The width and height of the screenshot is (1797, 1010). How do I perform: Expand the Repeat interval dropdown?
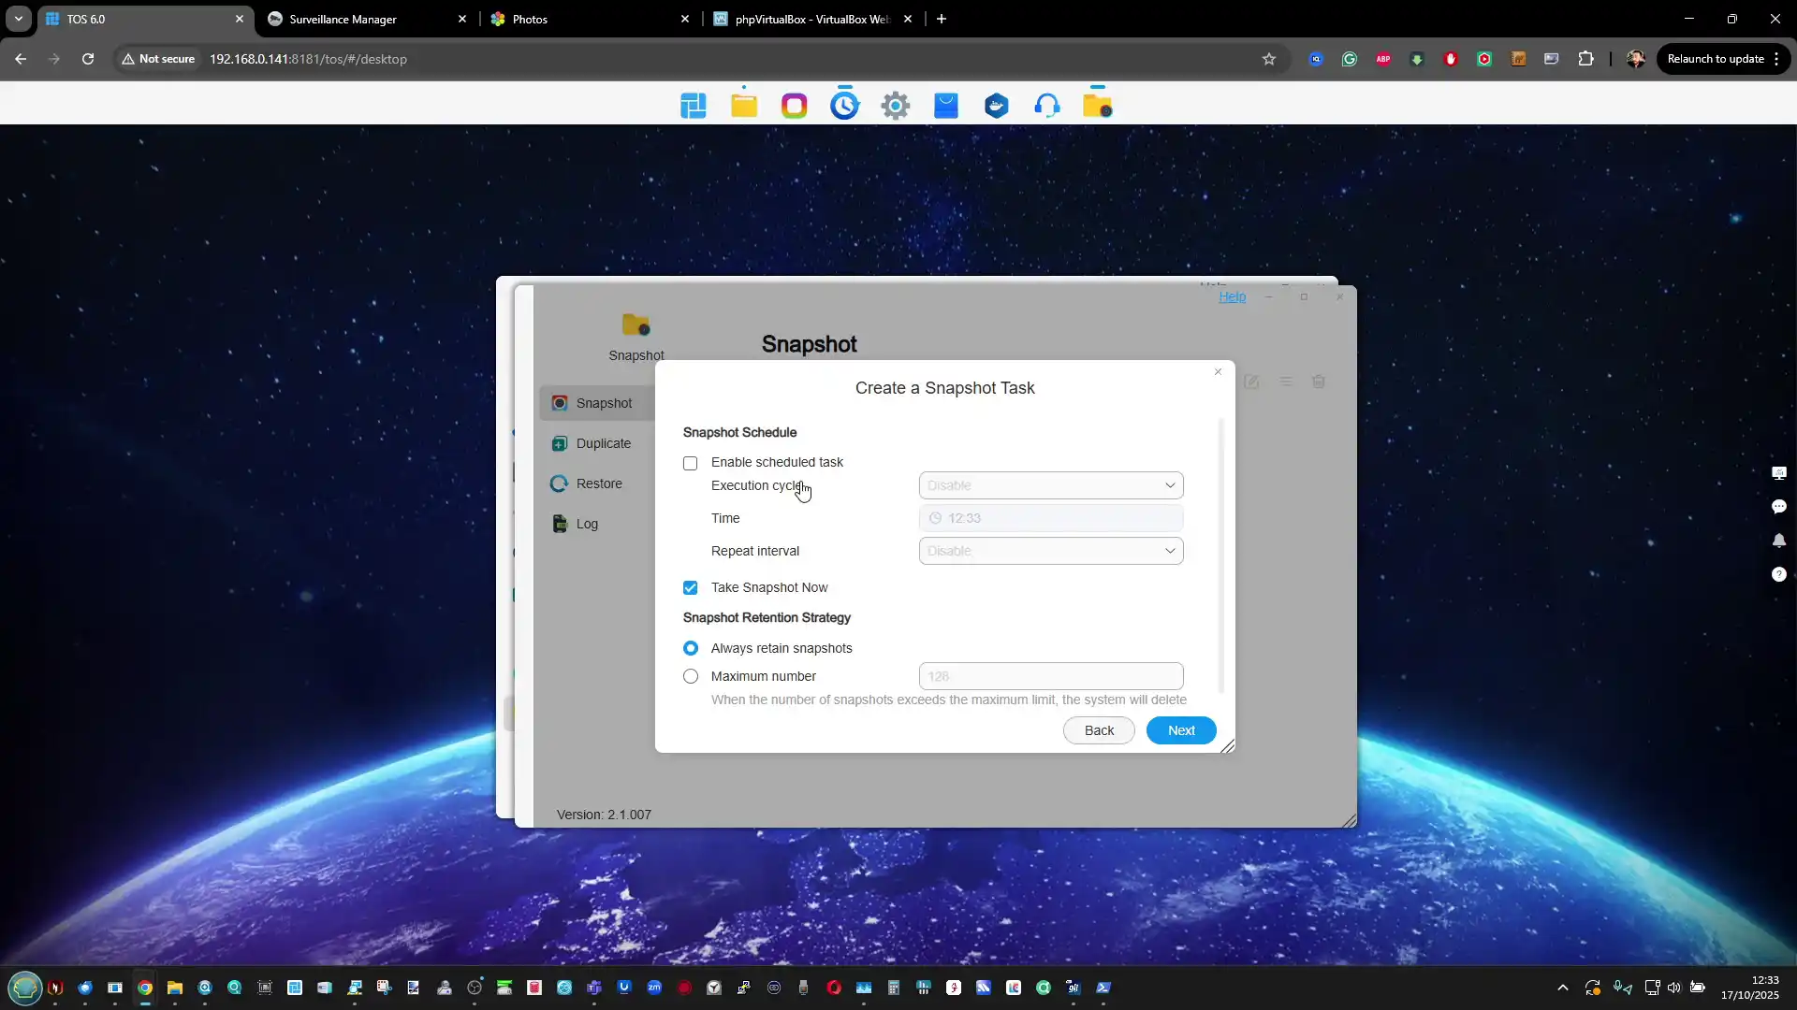click(1050, 551)
